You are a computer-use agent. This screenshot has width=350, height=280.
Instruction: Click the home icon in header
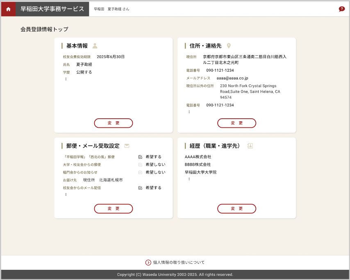[x=8, y=9]
